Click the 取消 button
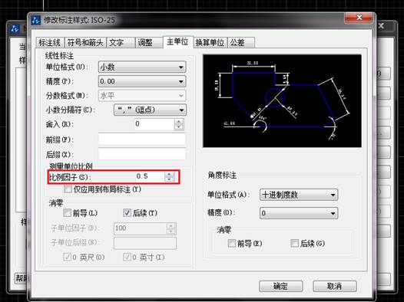404x302 pixels. 335,286
